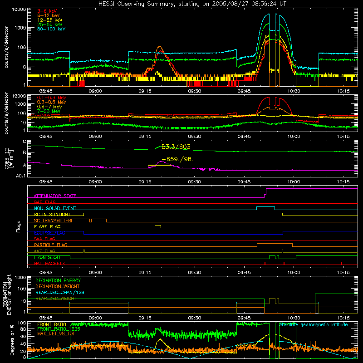Click the 0.8-7 MeV legend label
The height and width of the screenshot is (363, 363).
[49, 107]
